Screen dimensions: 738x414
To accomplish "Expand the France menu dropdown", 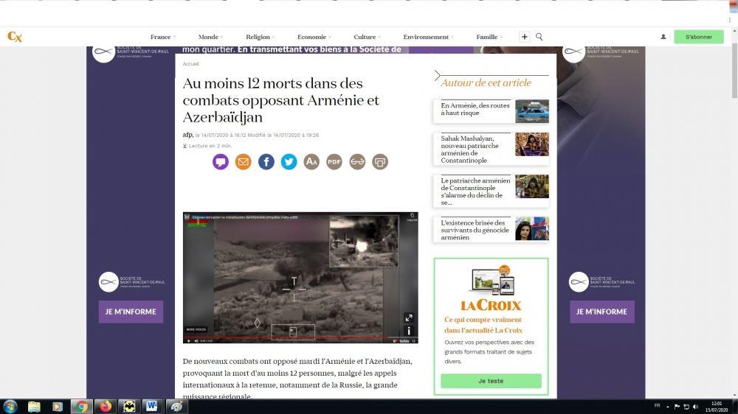I will pyautogui.click(x=163, y=37).
